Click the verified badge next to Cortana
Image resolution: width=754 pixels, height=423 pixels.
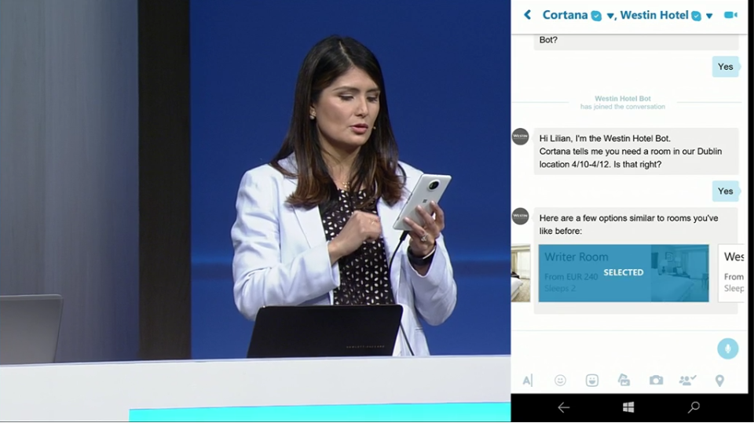coord(596,16)
